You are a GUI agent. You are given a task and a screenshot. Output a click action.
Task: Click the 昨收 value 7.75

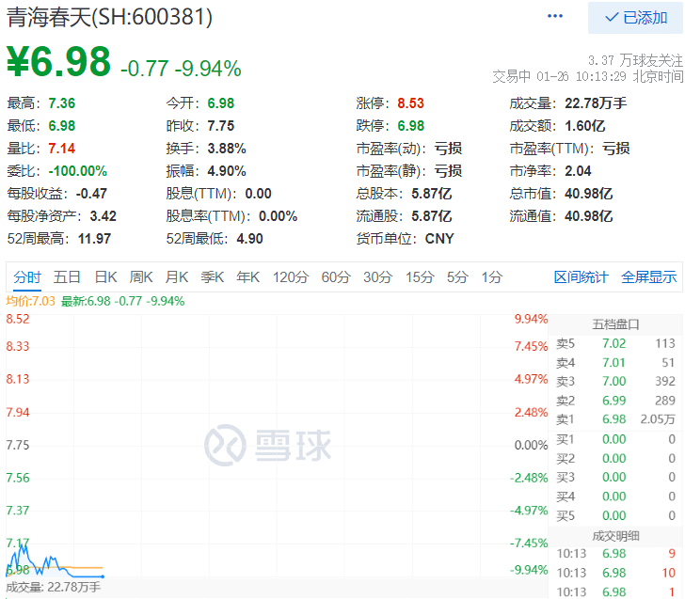pyautogui.click(x=220, y=126)
